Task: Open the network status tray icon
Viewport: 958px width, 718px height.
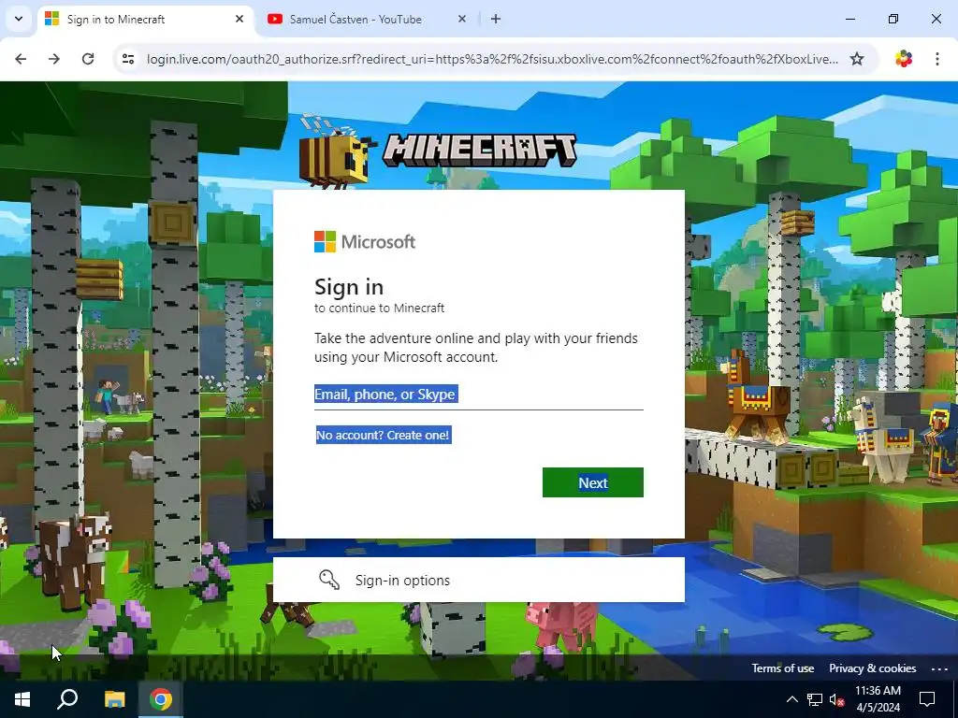Action: click(815, 699)
